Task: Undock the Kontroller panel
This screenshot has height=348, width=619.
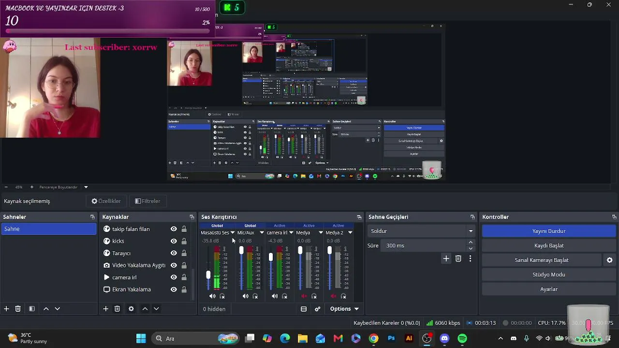Action: (x=615, y=217)
